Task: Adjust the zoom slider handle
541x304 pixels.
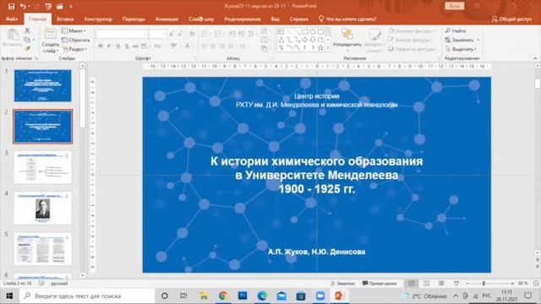Action: pos(484,284)
